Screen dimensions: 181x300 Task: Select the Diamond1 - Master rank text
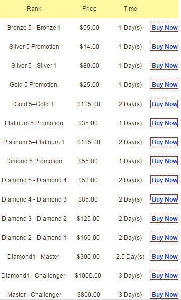pos(33,257)
